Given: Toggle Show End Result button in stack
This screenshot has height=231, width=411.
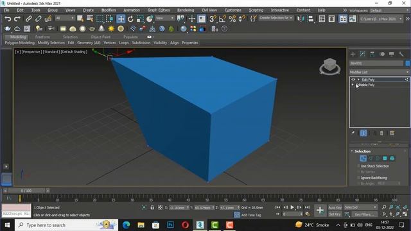Looking at the screenshot, I should [x=363, y=133].
